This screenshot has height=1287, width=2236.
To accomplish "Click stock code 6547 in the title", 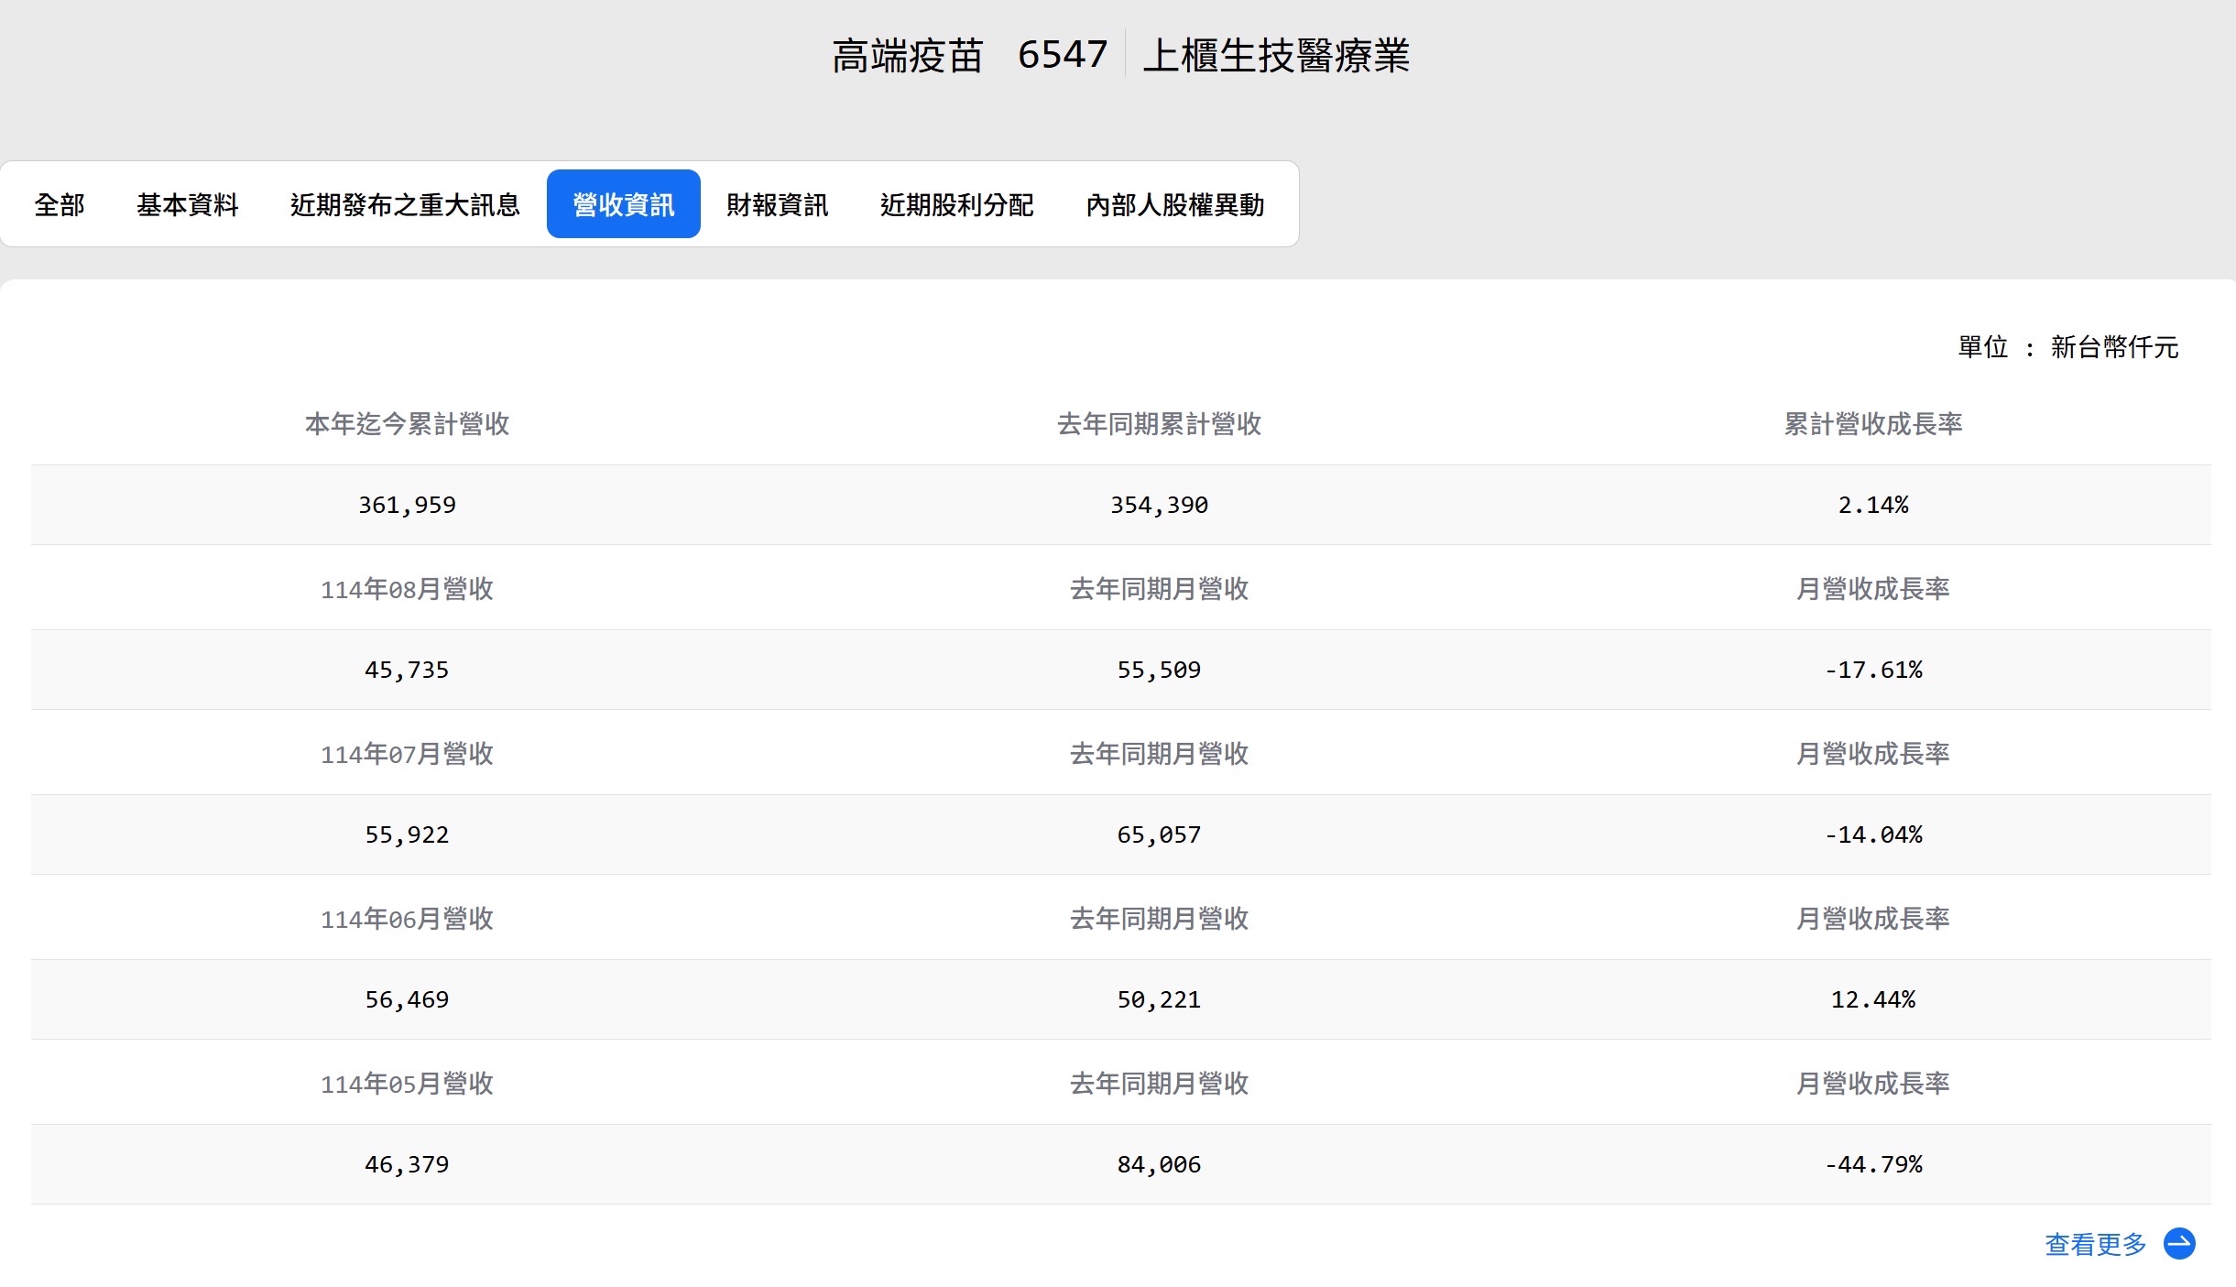I will click(1063, 55).
